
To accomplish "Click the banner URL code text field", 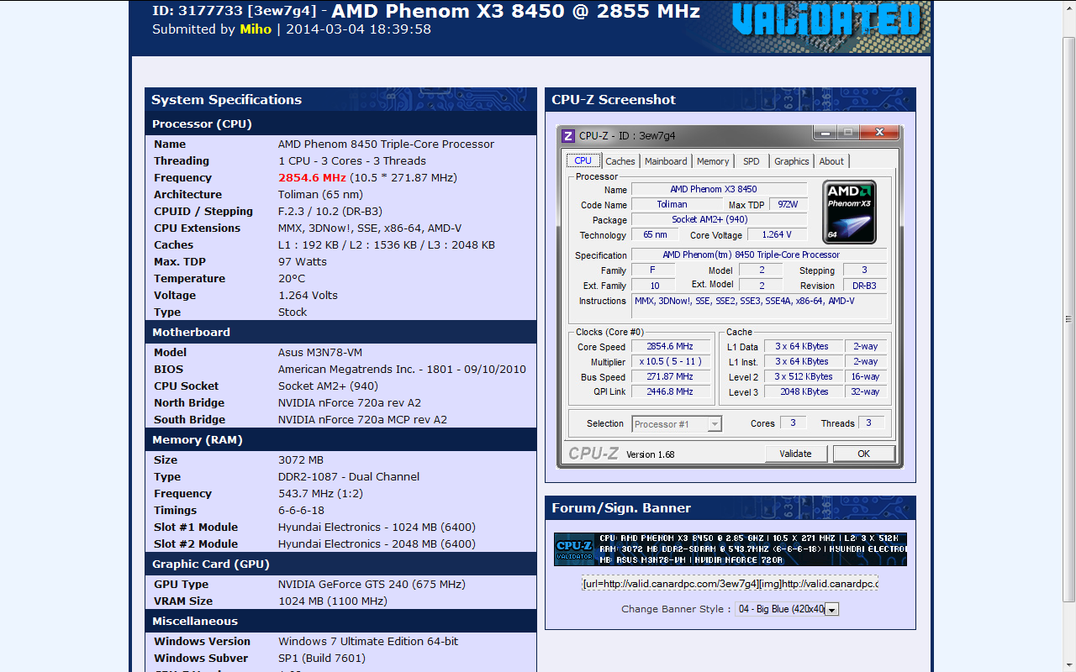I will click(x=730, y=583).
